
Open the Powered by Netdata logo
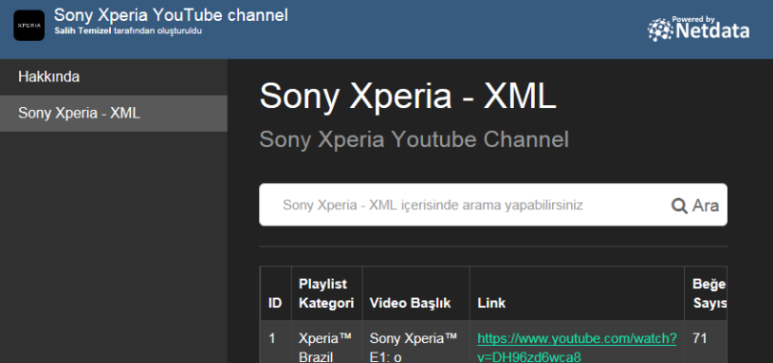698,29
